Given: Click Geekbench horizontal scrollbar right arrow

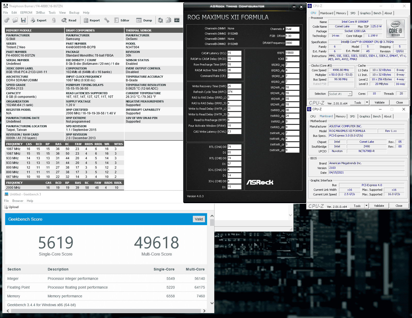Looking at the screenshot, I should click(204, 311).
